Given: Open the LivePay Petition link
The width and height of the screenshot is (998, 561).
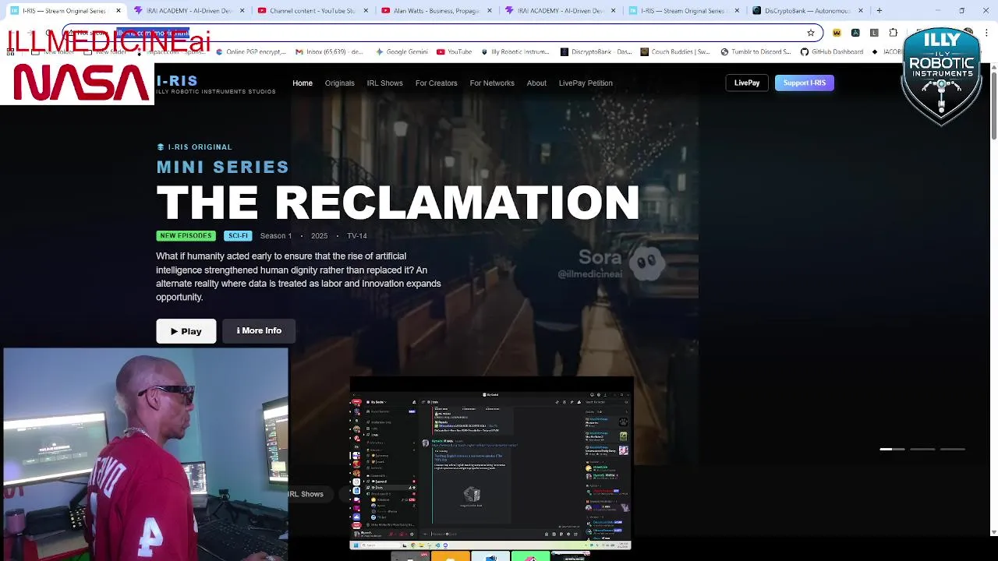Looking at the screenshot, I should pos(586,83).
